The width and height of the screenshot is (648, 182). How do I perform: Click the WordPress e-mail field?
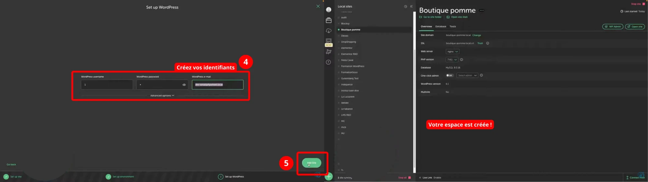click(x=217, y=85)
